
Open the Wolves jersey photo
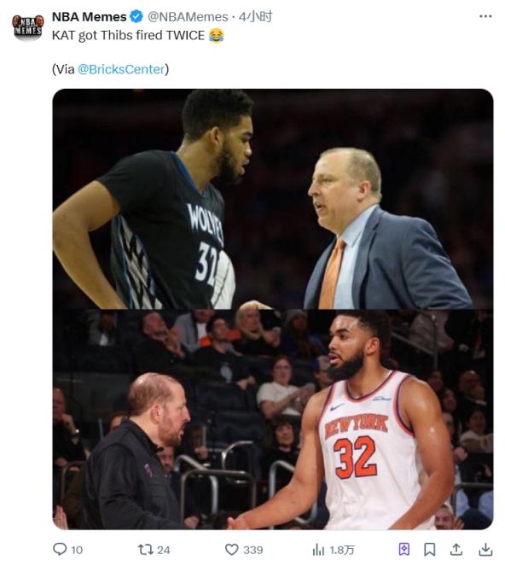coord(273,199)
